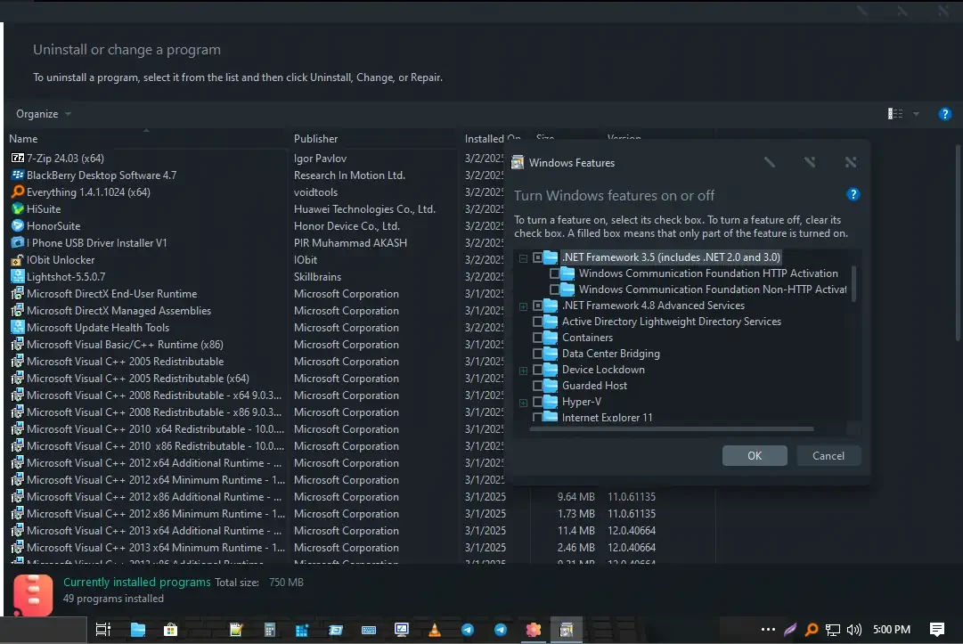The image size is (963, 644).
Task: Cancel the Windows Features dialog
Action: pyautogui.click(x=828, y=455)
